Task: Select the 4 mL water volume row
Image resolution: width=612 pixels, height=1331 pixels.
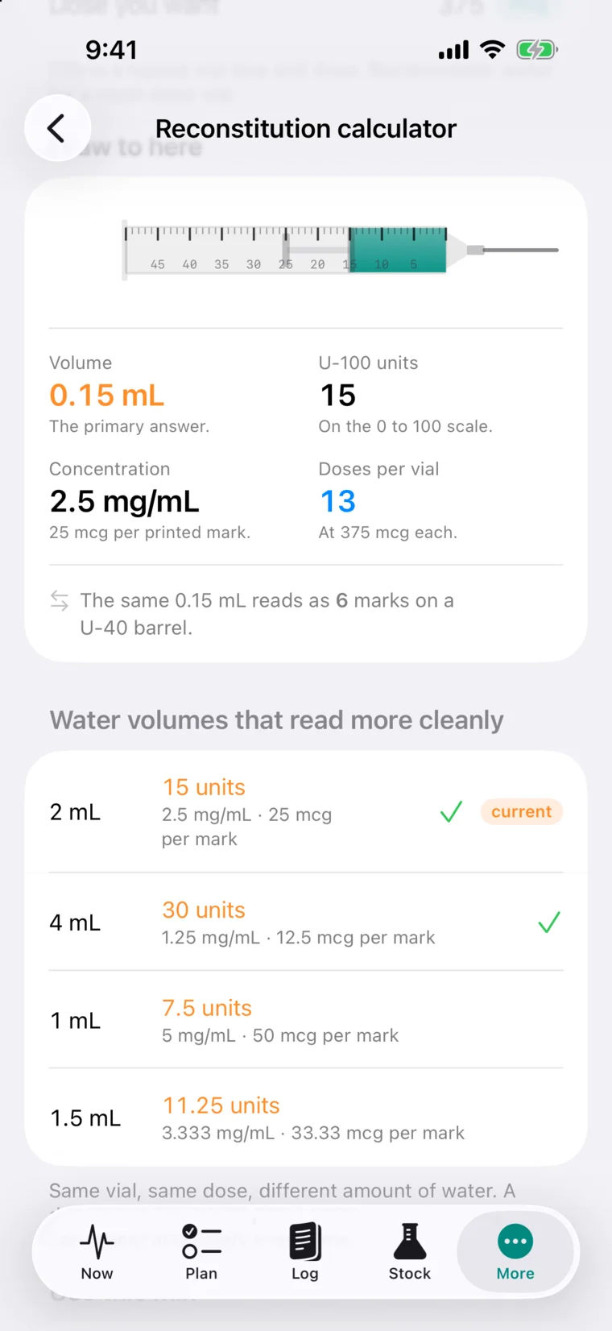Action: click(x=306, y=923)
